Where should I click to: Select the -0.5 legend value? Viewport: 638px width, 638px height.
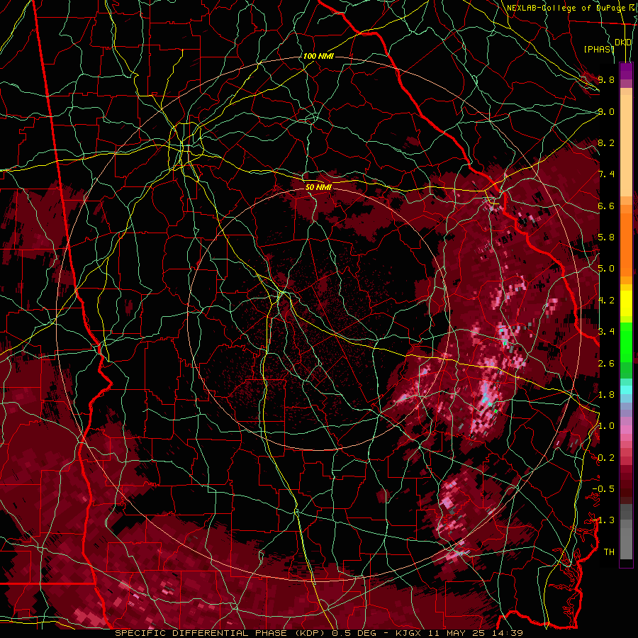click(x=603, y=488)
